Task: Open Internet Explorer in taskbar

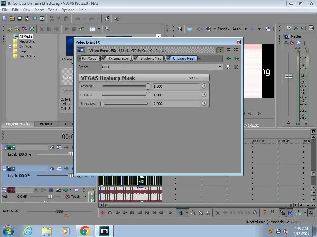Action: [x=28, y=231]
